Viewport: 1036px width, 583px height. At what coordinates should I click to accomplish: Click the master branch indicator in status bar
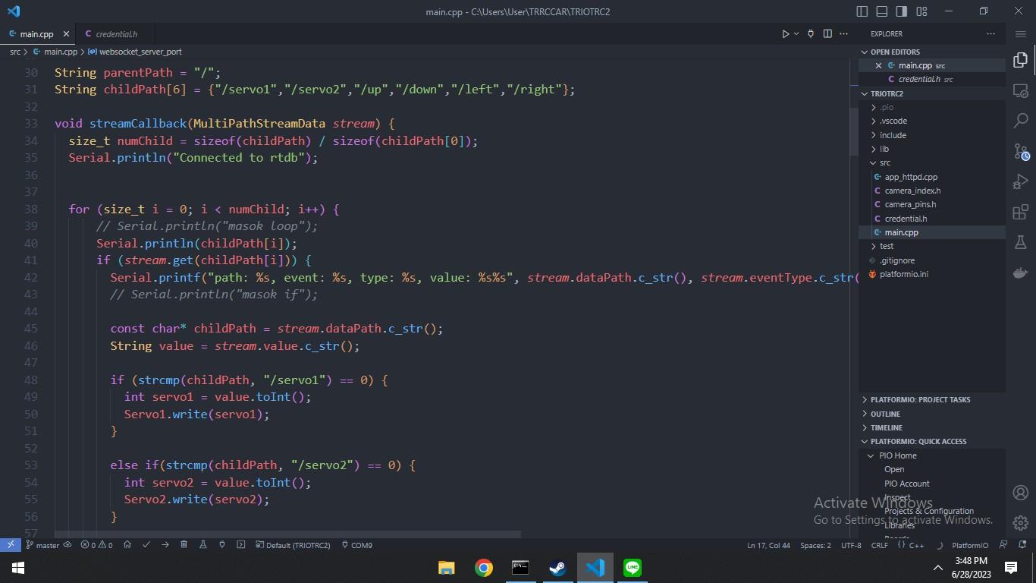click(x=42, y=545)
